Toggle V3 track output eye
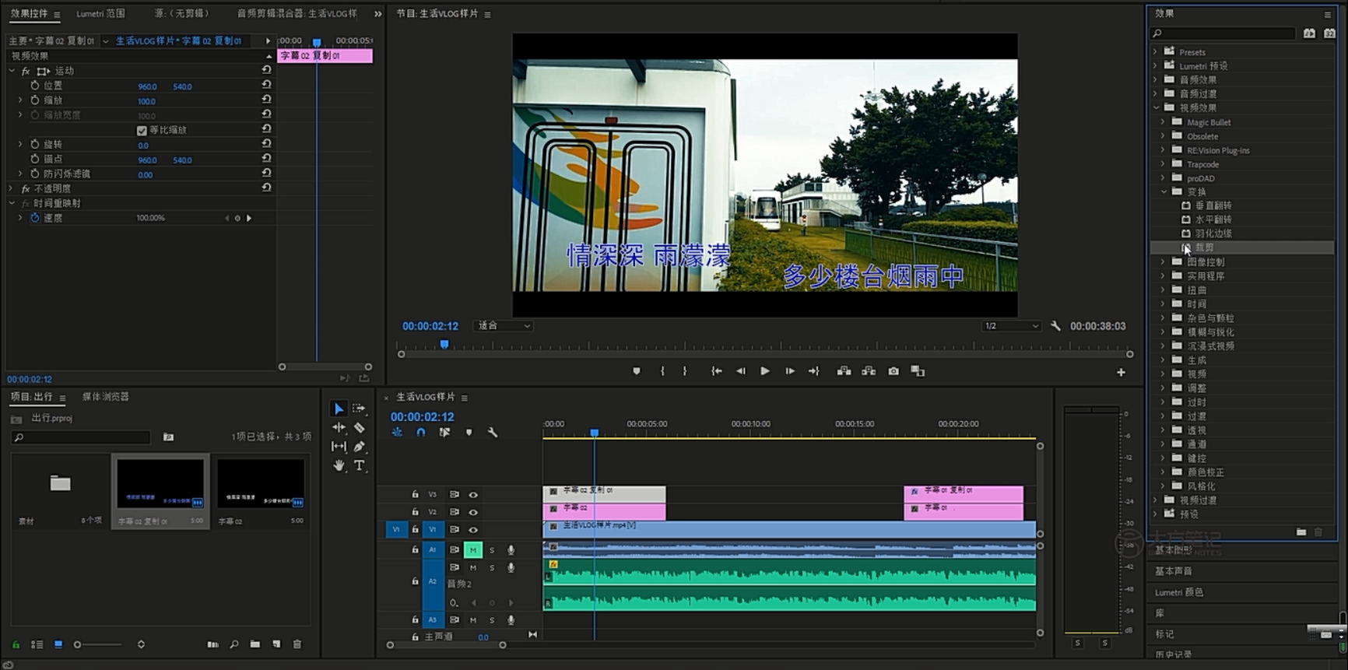 click(472, 494)
